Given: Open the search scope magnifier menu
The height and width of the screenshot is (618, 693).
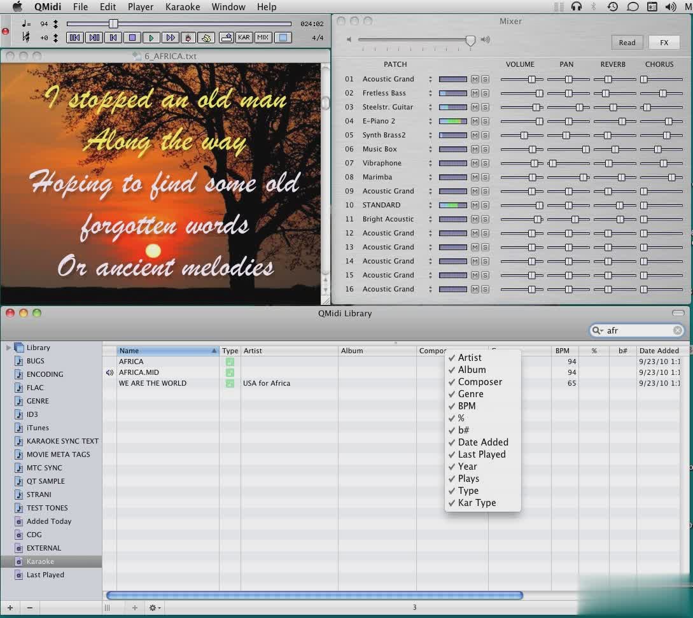Looking at the screenshot, I should coord(597,330).
